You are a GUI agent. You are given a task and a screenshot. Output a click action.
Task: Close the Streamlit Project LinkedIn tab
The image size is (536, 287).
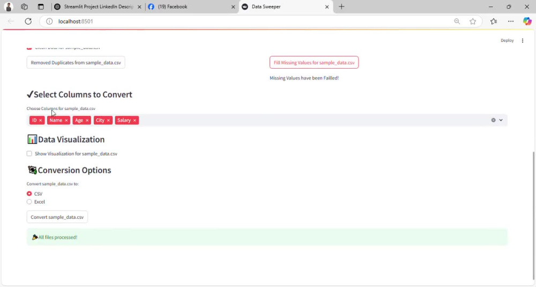point(139,7)
